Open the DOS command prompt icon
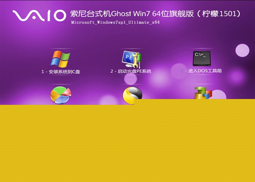255x182 pixels. pos(201,58)
